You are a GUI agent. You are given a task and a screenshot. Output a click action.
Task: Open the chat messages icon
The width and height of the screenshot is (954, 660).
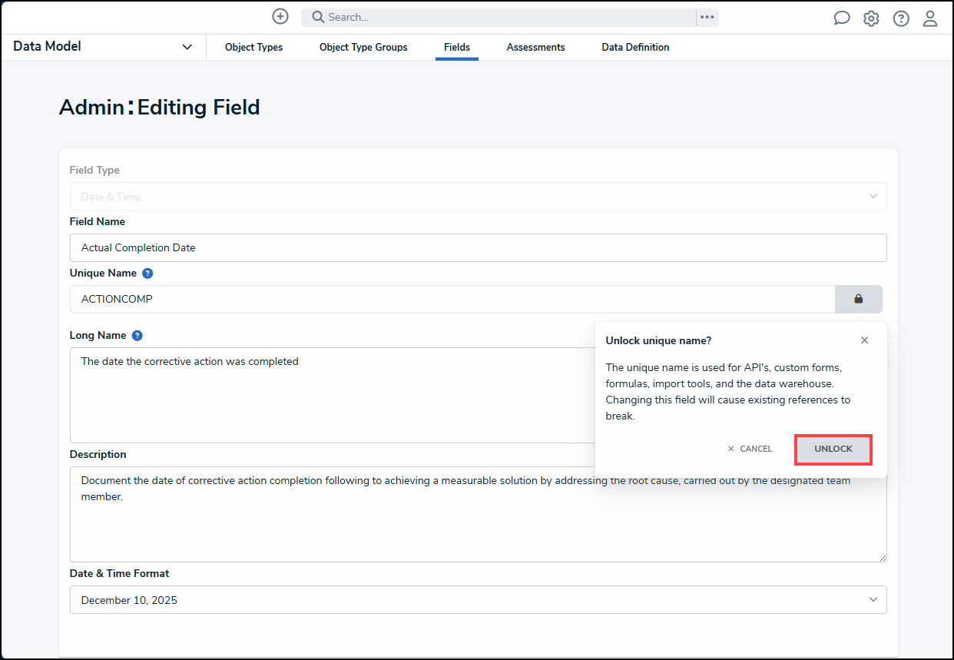(842, 18)
